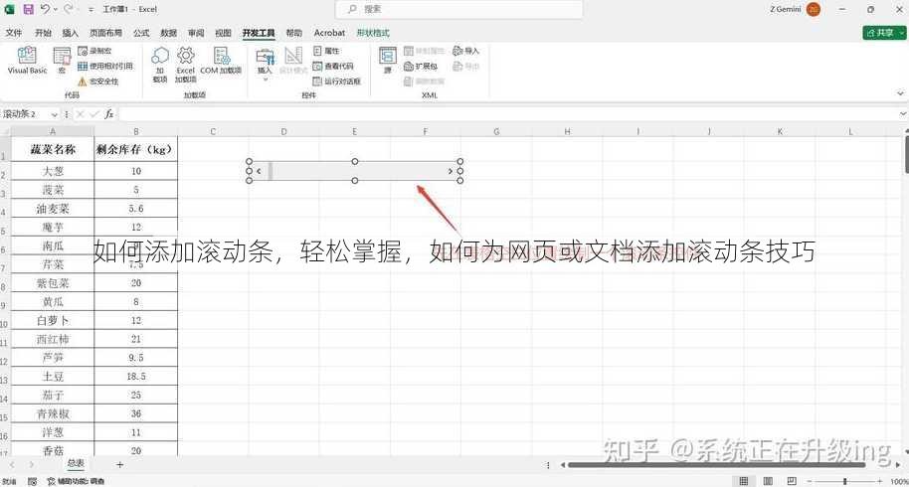Viewport: 909px width, 487px height.
Task: Click the zoom in plus button
Action: 879,481
